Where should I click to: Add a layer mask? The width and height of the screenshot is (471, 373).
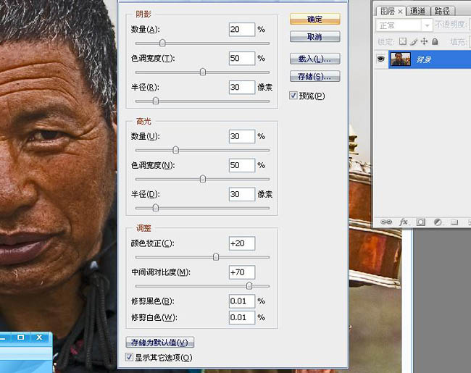tap(420, 222)
